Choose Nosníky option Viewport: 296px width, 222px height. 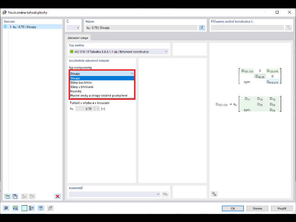point(102,91)
